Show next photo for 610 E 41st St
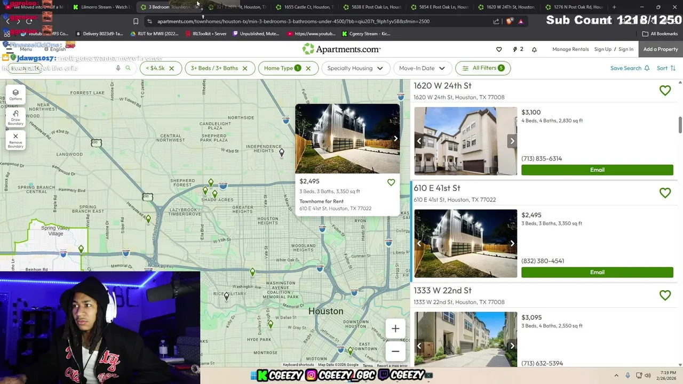This screenshot has width=683, height=384. (x=512, y=244)
